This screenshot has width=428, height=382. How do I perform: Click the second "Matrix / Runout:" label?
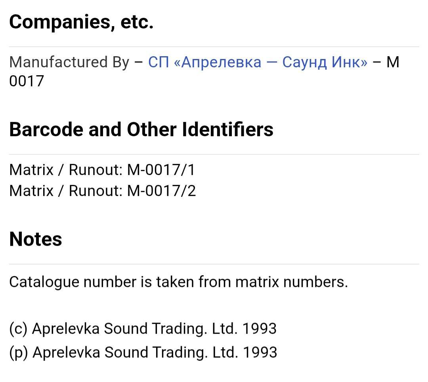(x=66, y=191)
